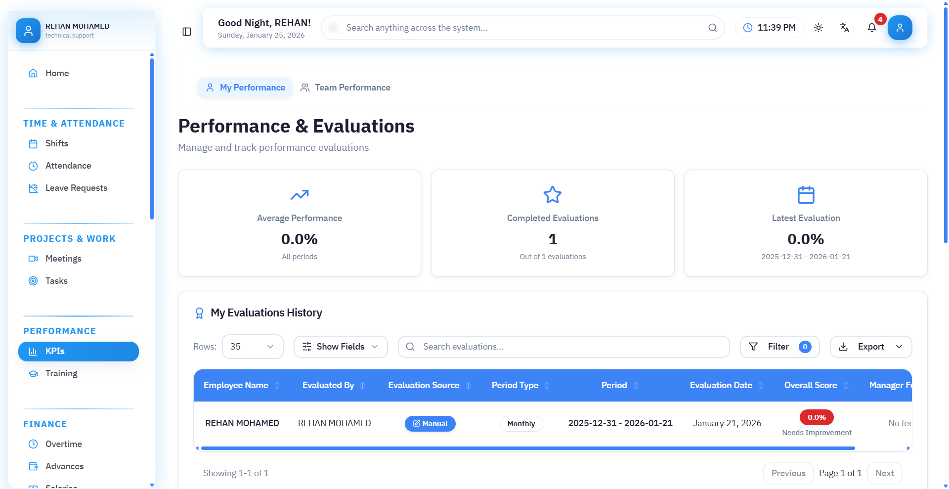This screenshot has width=949, height=489.
Task: Click the clock icon beside 11:39 PM
Action: 748,28
